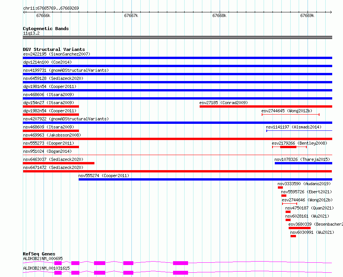Click the red bar under esv3680339
Screen dimensions: 343x277
(299, 228)
